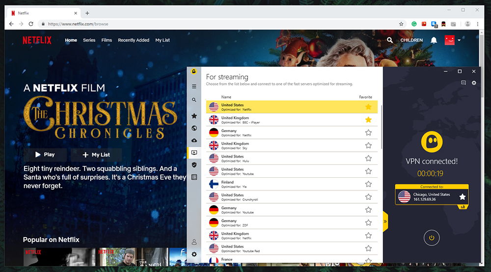
Task: Open the account profile sidebar icon
Action: pos(194,242)
